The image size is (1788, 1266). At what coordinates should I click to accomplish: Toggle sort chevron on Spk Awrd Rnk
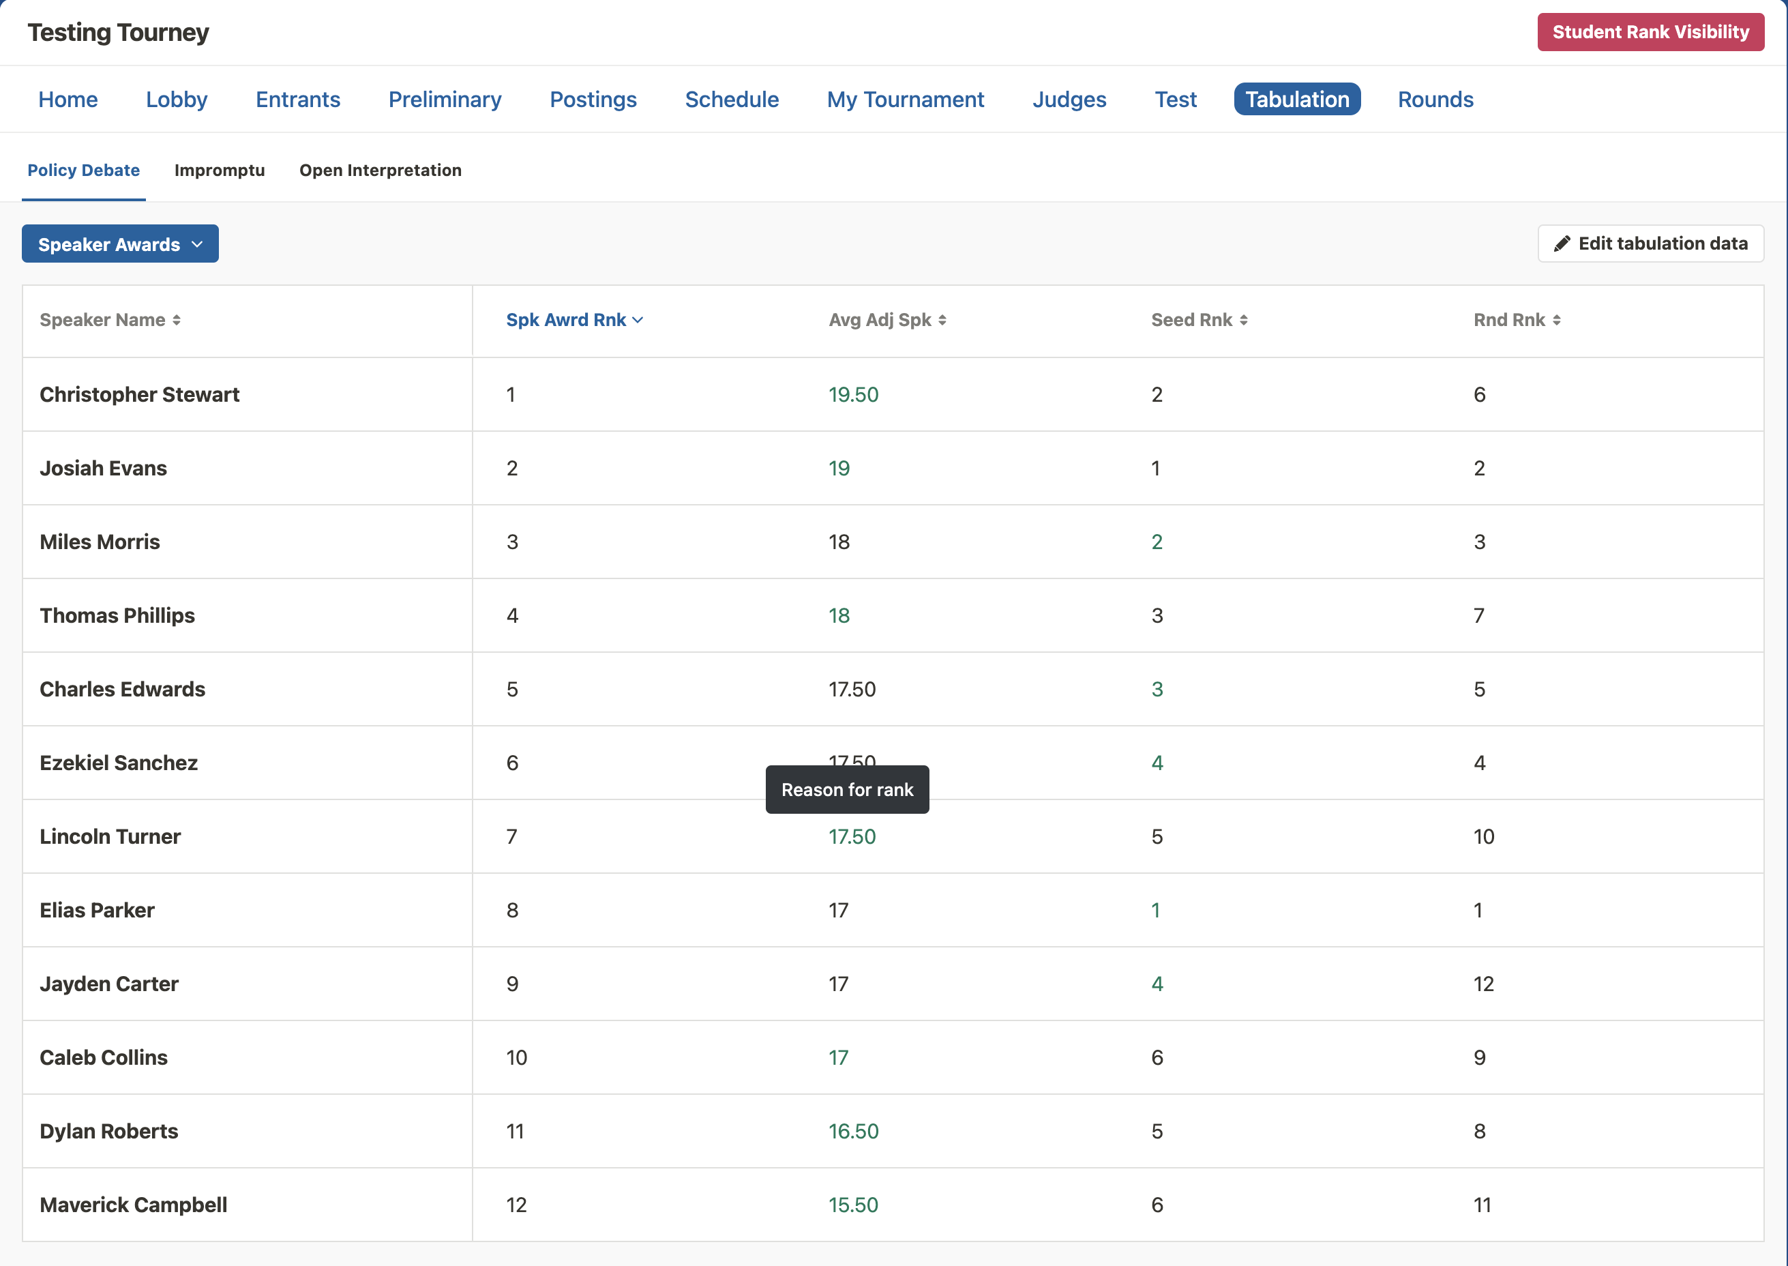tap(638, 321)
